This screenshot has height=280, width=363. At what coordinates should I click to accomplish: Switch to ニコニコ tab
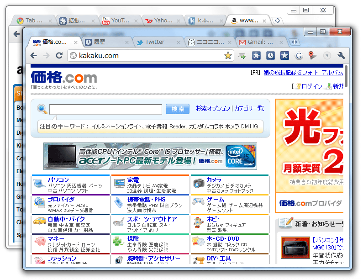[x=209, y=42]
